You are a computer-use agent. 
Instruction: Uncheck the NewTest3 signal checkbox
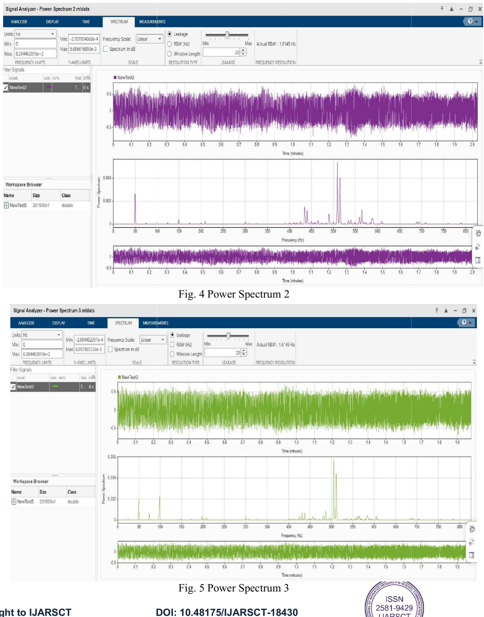13,387
